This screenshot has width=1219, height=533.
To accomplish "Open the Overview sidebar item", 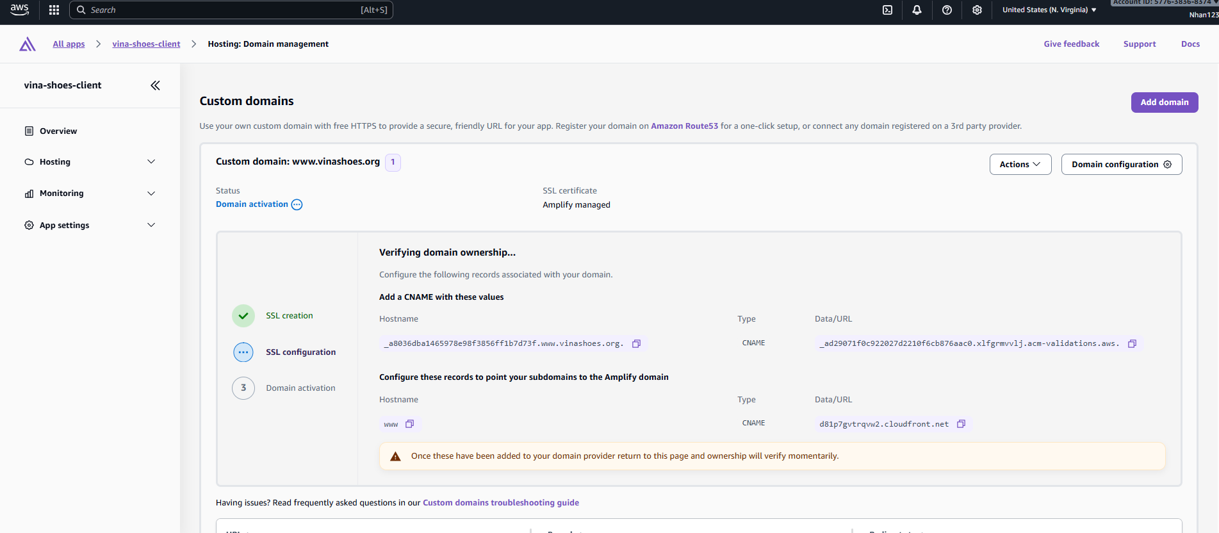I will click(x=58, y=131).
